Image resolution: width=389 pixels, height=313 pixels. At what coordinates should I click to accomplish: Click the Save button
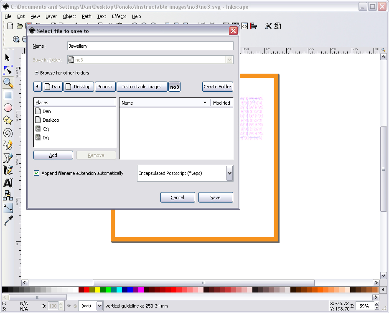coord(216,198)
